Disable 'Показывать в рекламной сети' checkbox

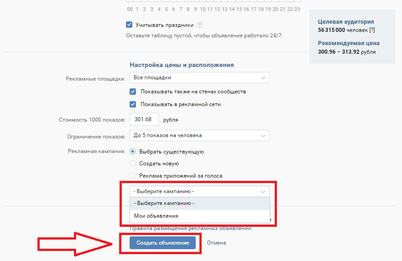click(x=133, y=104)
